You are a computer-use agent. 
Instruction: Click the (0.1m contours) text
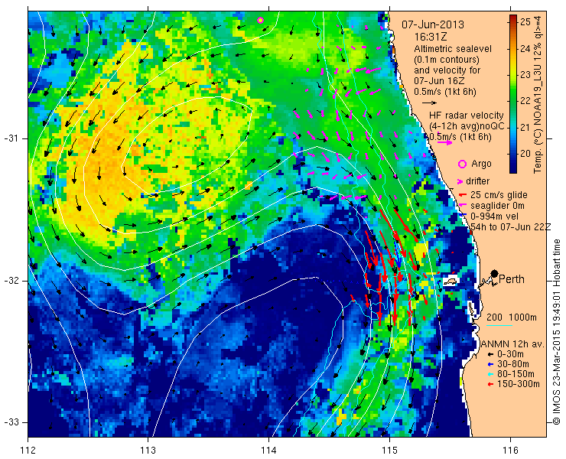(x=447, y=59)
